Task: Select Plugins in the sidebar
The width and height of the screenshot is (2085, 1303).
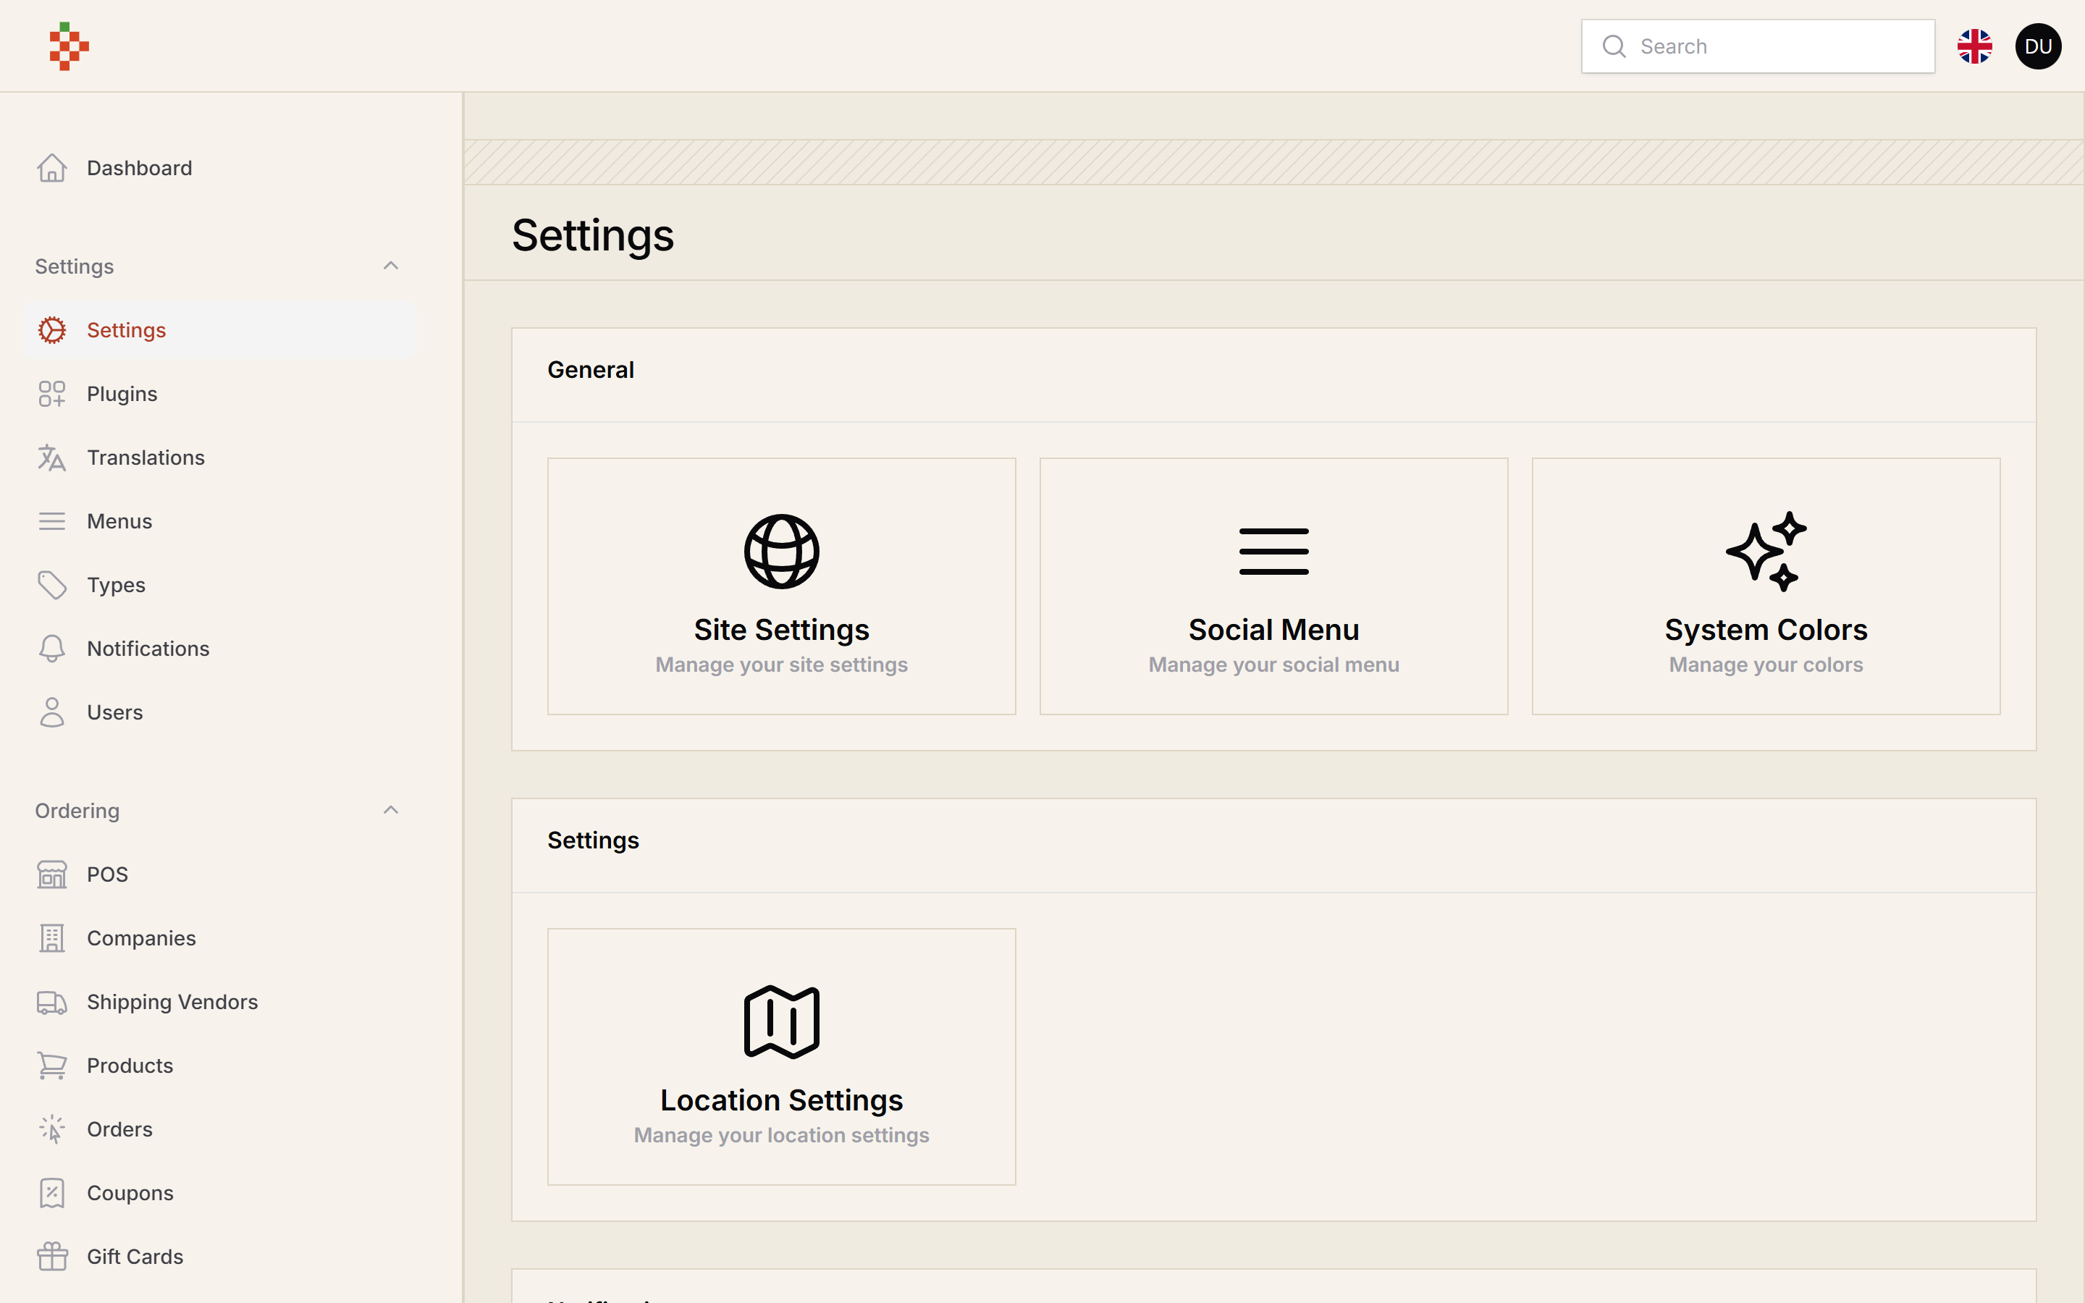Action: coord(221,394)
